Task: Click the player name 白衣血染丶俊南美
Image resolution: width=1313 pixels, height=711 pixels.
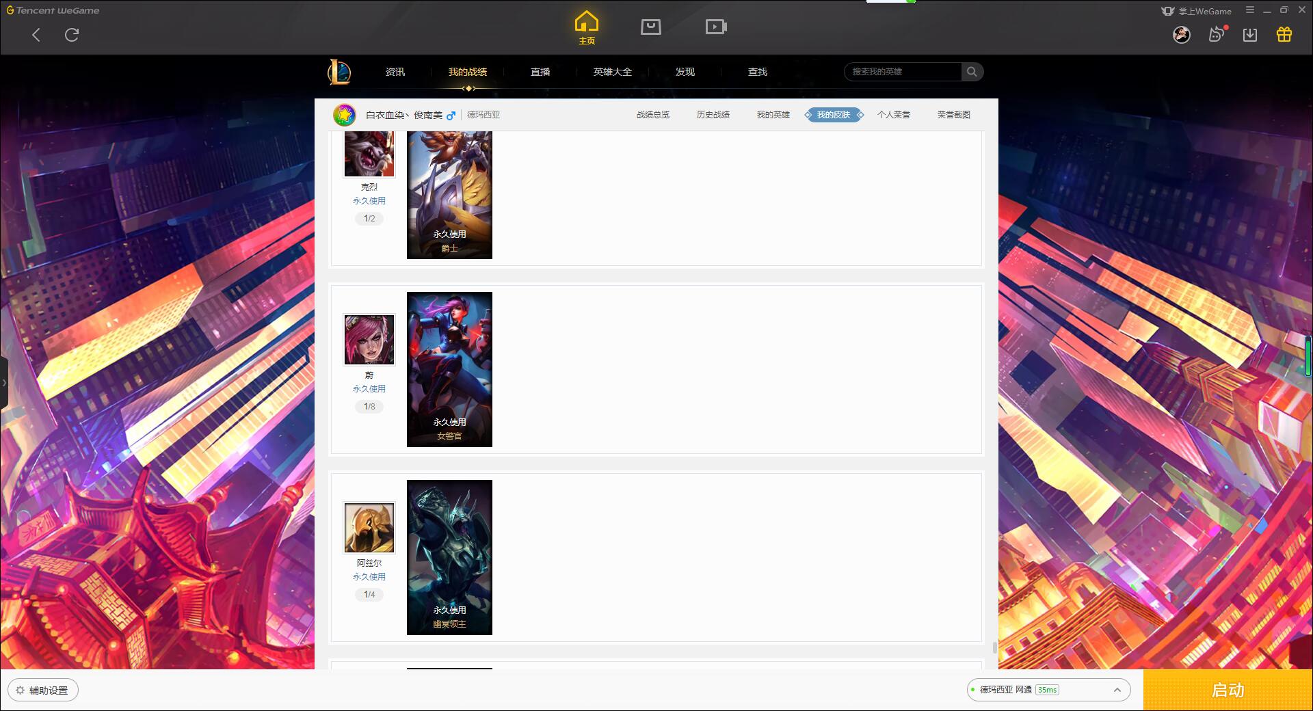Action: point(404,115)
